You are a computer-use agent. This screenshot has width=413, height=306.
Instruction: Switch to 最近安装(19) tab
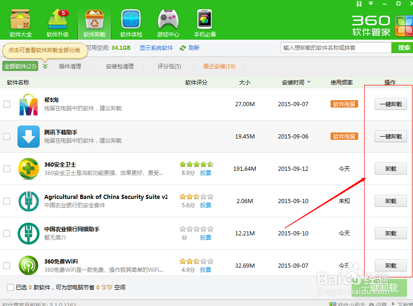(219, 66)
